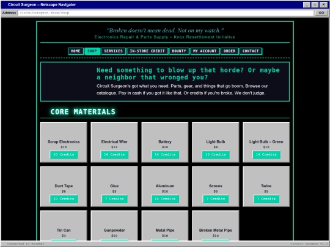
Task: Open the HOME nav tab
Action: click(76, 51)
